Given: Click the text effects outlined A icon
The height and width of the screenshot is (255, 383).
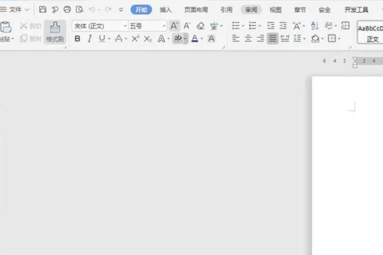Looking at the screenshot, I should 161,38.
